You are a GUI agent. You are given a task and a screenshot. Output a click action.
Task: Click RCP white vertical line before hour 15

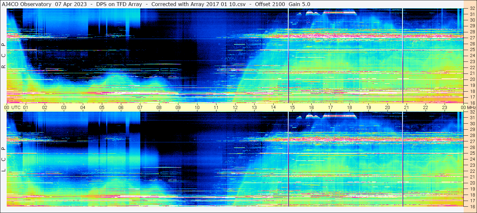pyautogui.click(x=288, y=56)
